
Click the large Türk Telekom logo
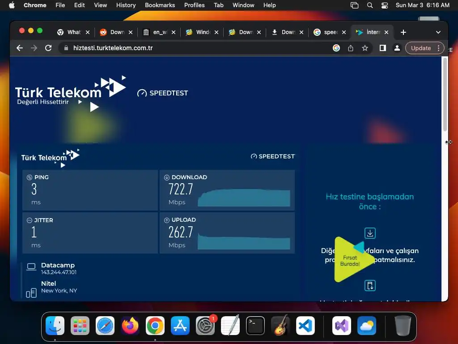pyautogui.click(x=70, y=93)
